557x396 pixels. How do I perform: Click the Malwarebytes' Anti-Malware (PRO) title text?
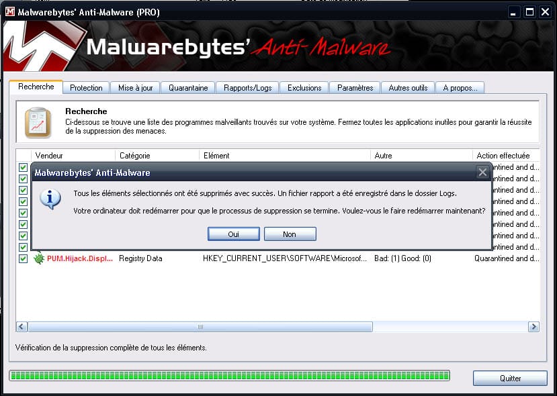[89, 13]
